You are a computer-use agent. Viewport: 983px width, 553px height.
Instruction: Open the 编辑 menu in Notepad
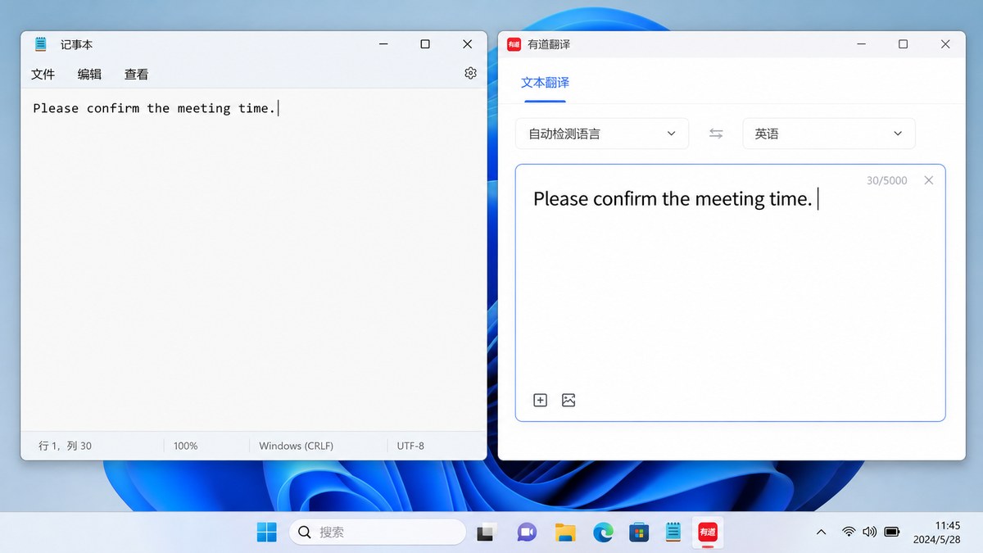(x=89, y=74)
